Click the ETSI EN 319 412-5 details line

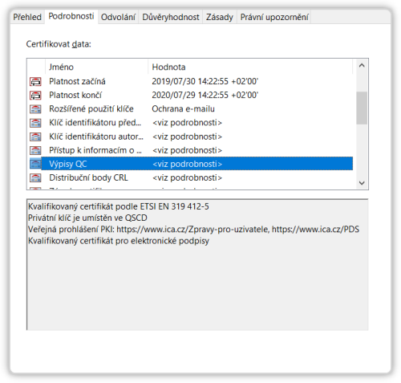[119, 206]
